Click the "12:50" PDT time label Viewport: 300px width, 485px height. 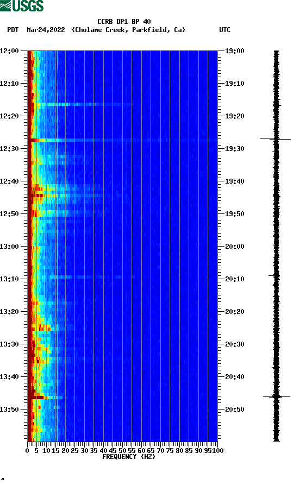click(x=9, y=214)
